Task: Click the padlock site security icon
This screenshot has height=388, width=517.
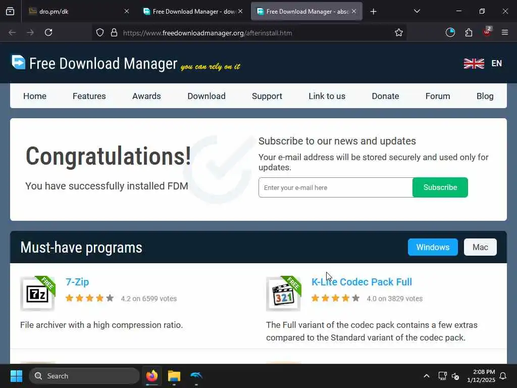Action: click(x=114, y=32)
